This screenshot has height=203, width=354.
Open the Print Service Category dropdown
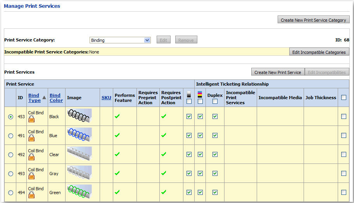click(x=147, y=40)
